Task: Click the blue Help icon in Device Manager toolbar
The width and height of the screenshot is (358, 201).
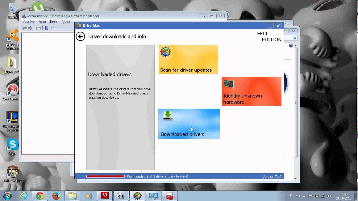Action: [x=46, y=28]
